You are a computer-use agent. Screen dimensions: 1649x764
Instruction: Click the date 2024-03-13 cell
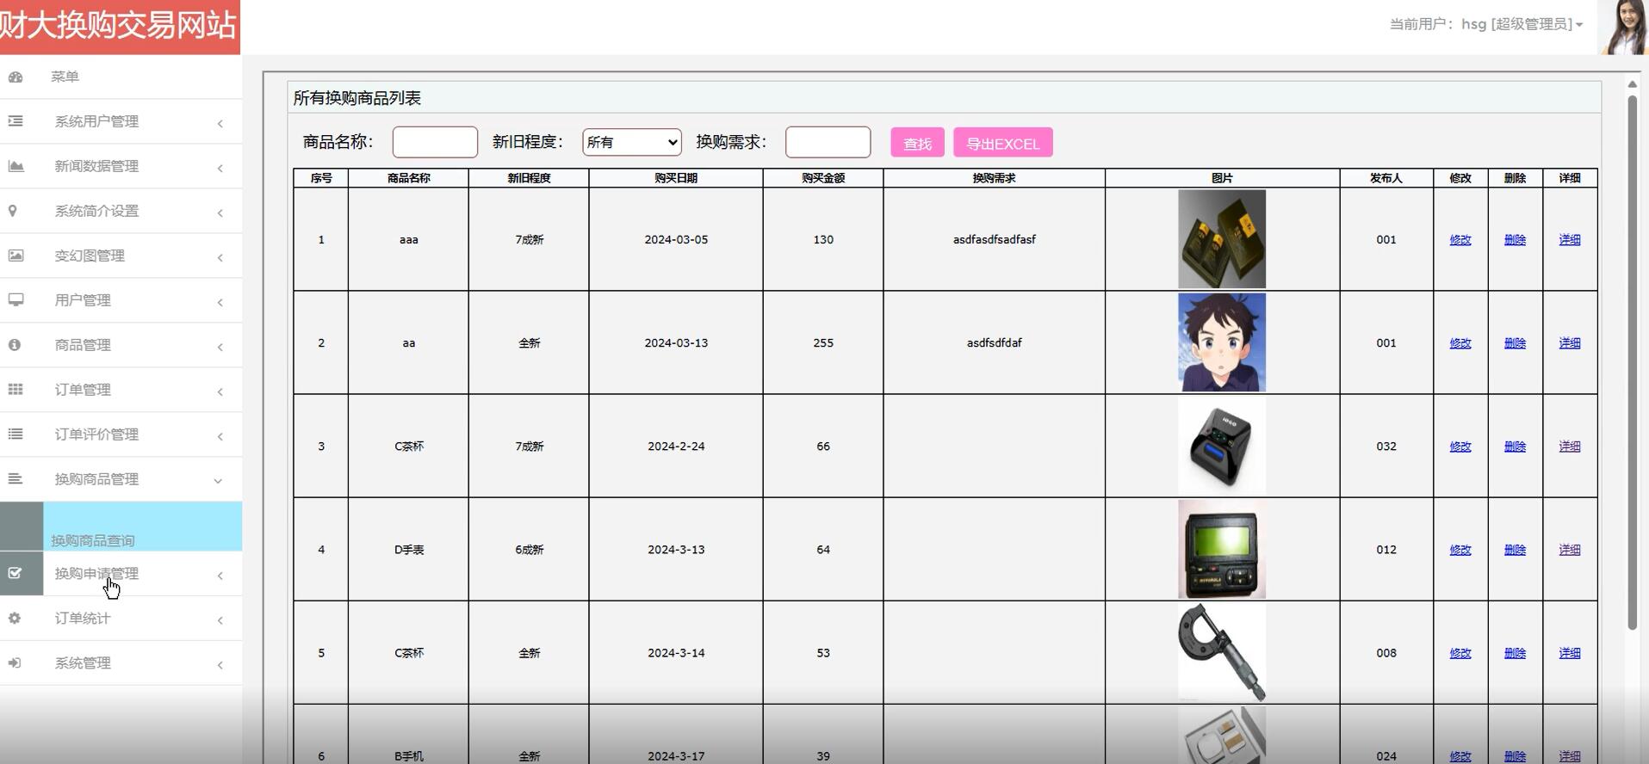click(x=676, y=343)
